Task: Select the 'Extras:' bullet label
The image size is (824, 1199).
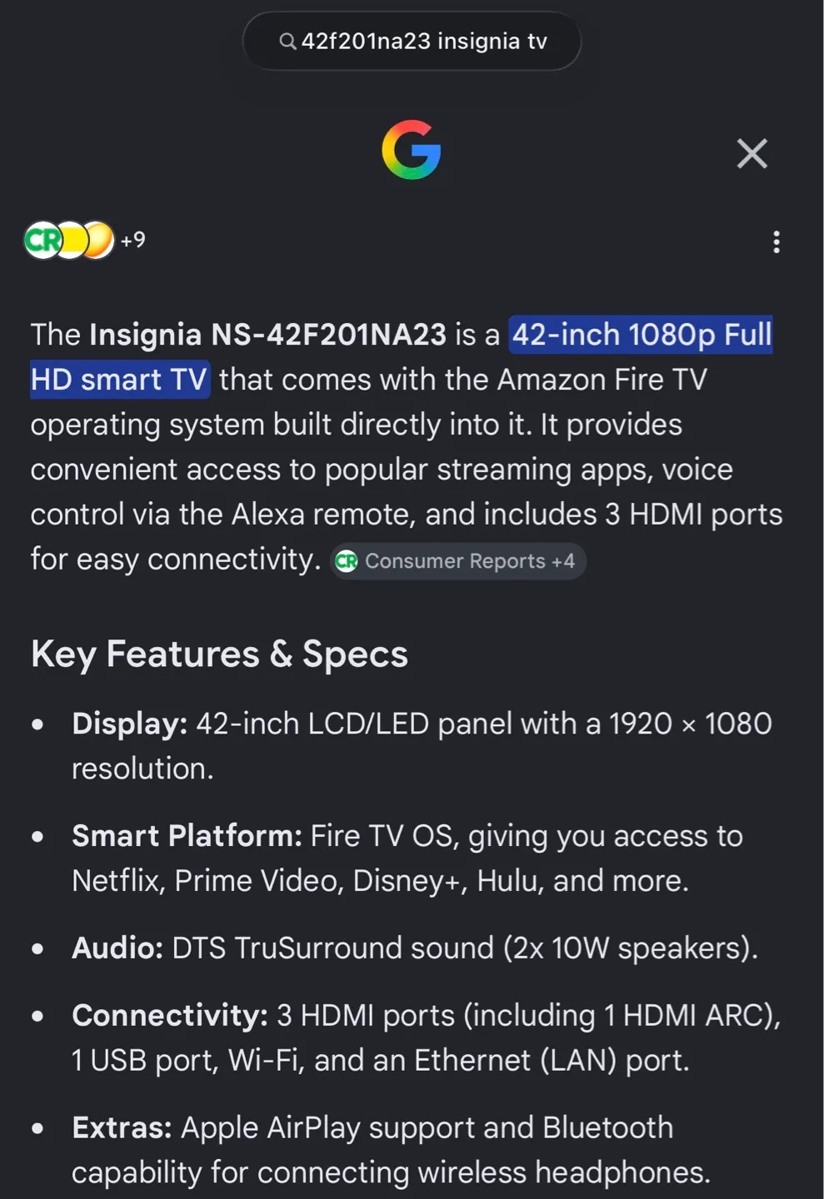Action: (122, 1128)
